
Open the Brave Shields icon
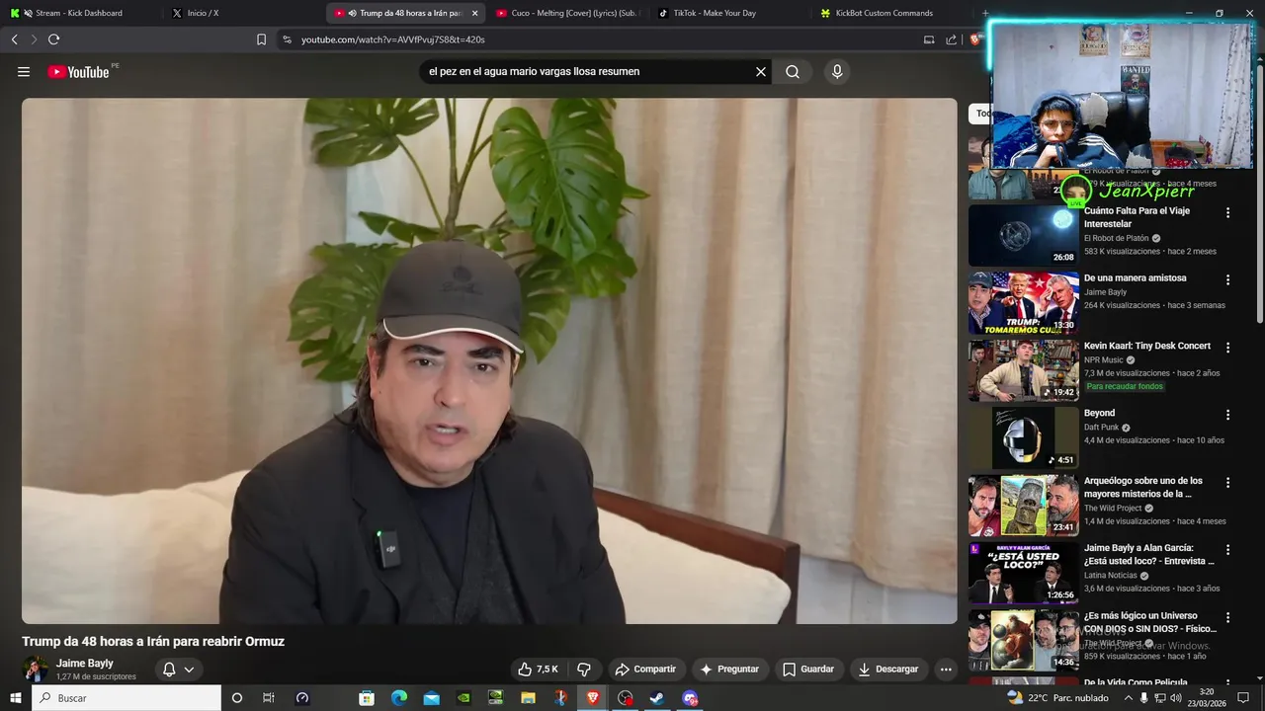977,39
